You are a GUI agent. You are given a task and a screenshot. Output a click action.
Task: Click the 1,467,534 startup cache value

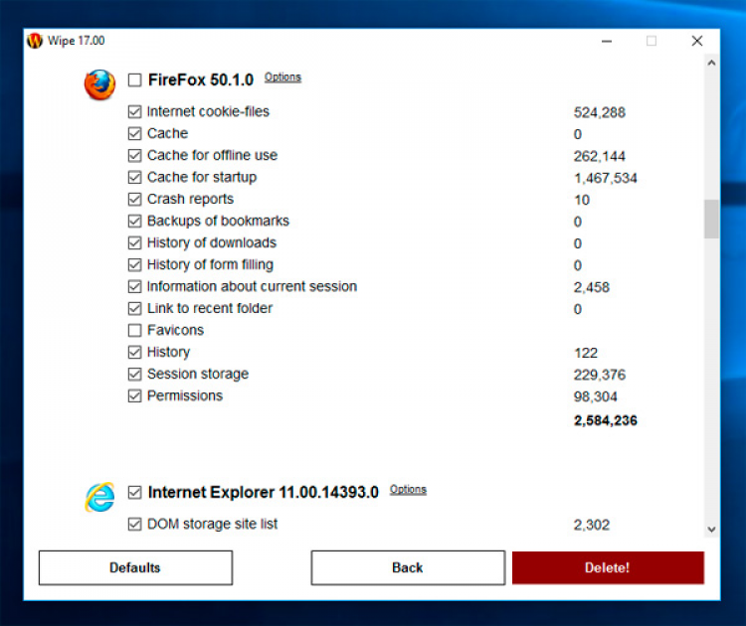(x=605, y=178)
